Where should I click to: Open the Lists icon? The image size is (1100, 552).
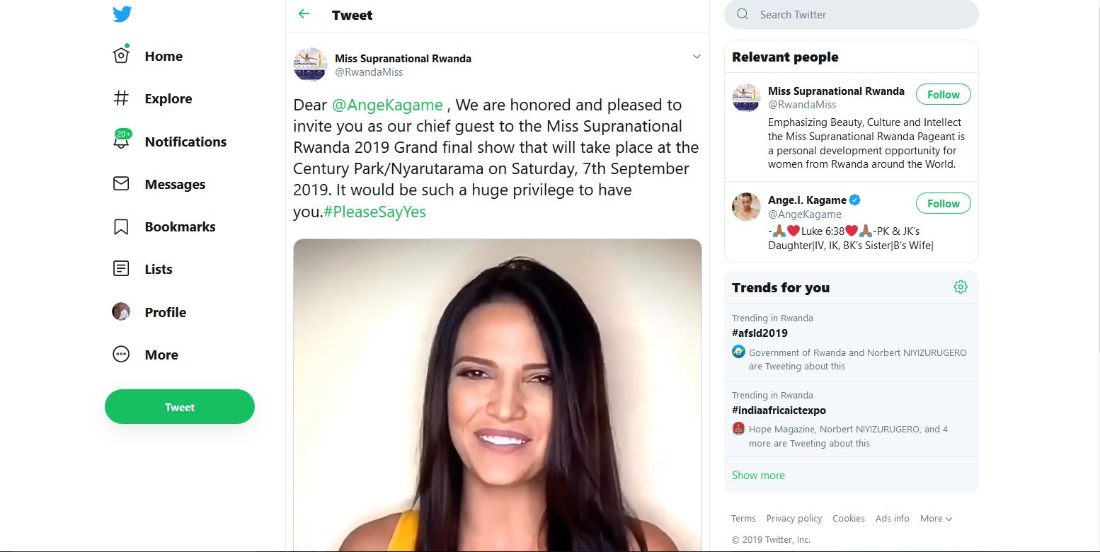(x=122, y=269)
